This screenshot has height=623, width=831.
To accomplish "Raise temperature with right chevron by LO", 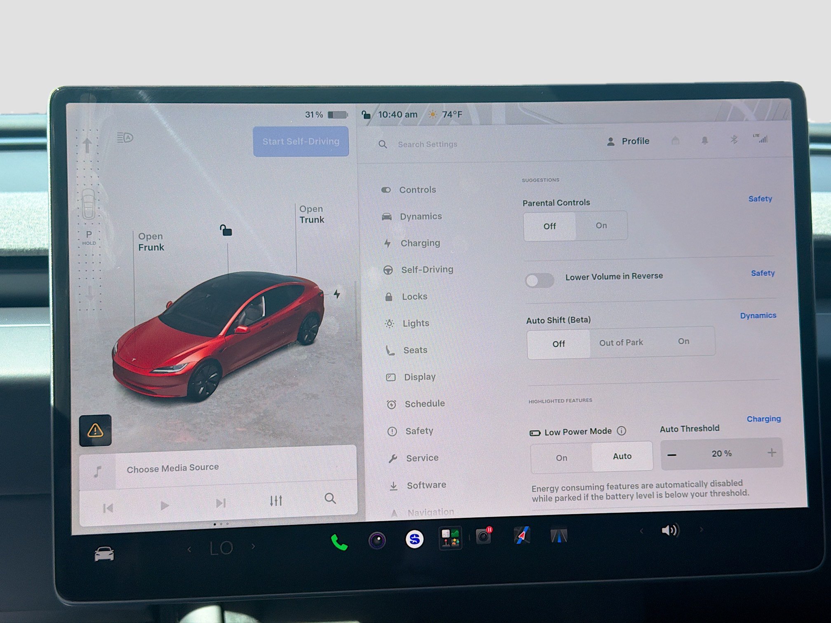I will click(x=253, y=546).
